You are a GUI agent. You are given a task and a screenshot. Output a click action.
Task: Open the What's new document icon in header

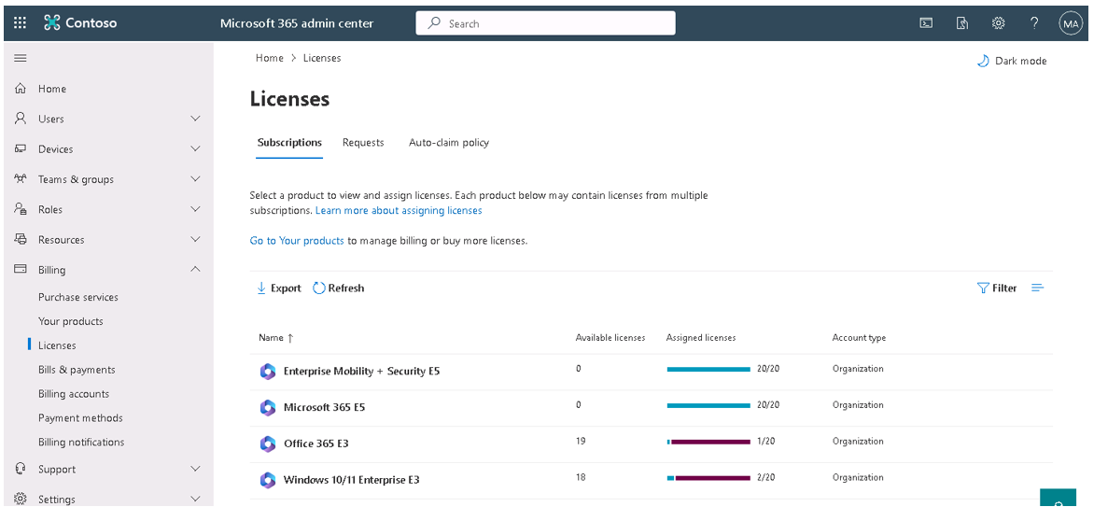tap(962, 23)
